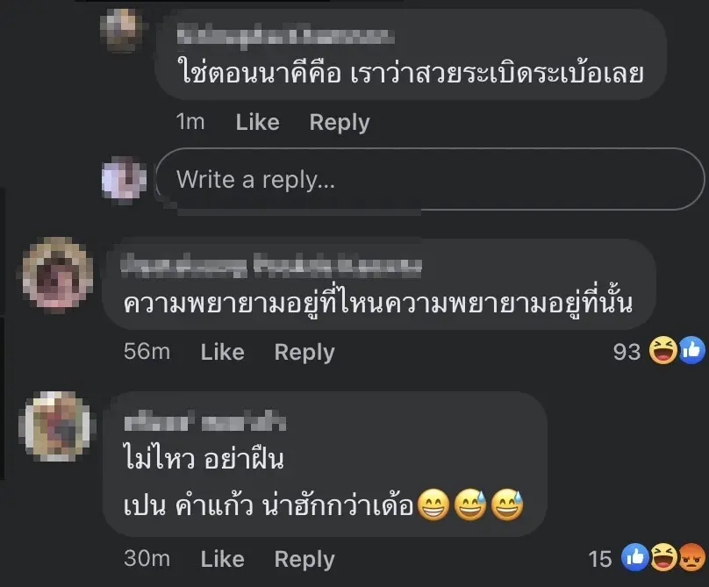This screenshot has height=587, width=709.
Task: Click the Write a reply text field
Action: click(x=430, y=179)
